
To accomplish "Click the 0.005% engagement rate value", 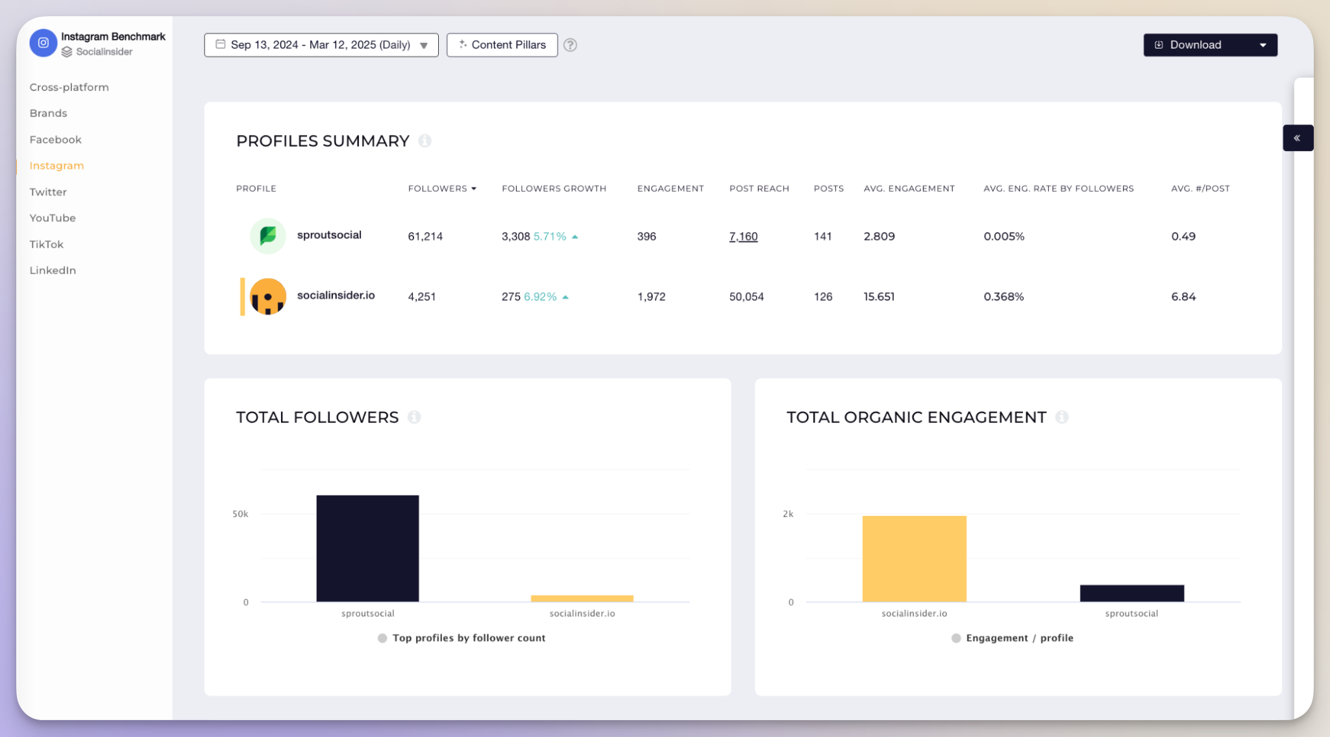I will click(1004, 236).
